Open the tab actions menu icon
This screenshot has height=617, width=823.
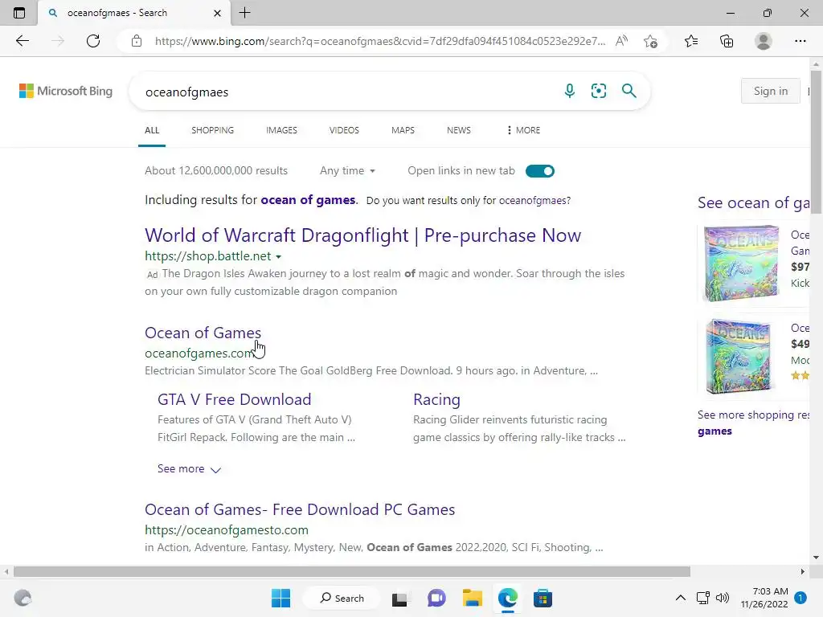click(19, 13)
